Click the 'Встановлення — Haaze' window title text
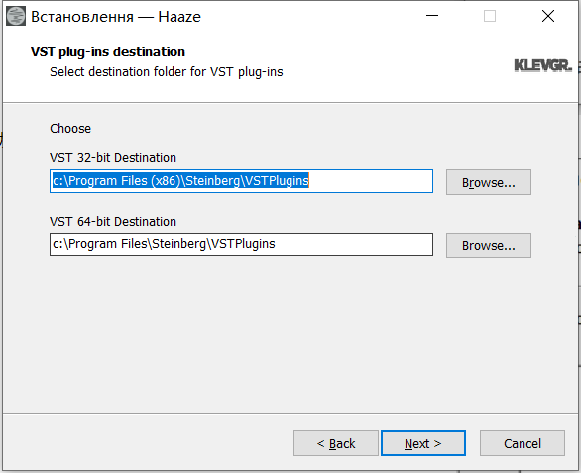Image resolution: width=581 pixels, height=473 pixels. [x=116, y=17]
